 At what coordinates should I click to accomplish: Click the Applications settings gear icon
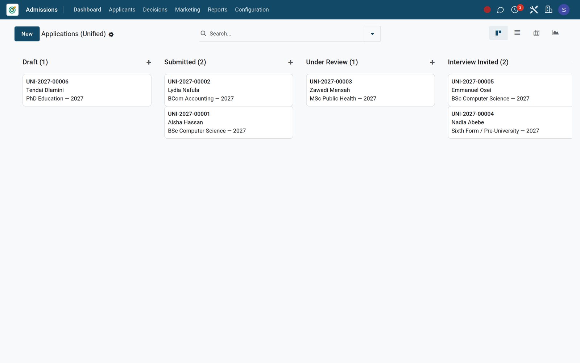click(111, 34)
